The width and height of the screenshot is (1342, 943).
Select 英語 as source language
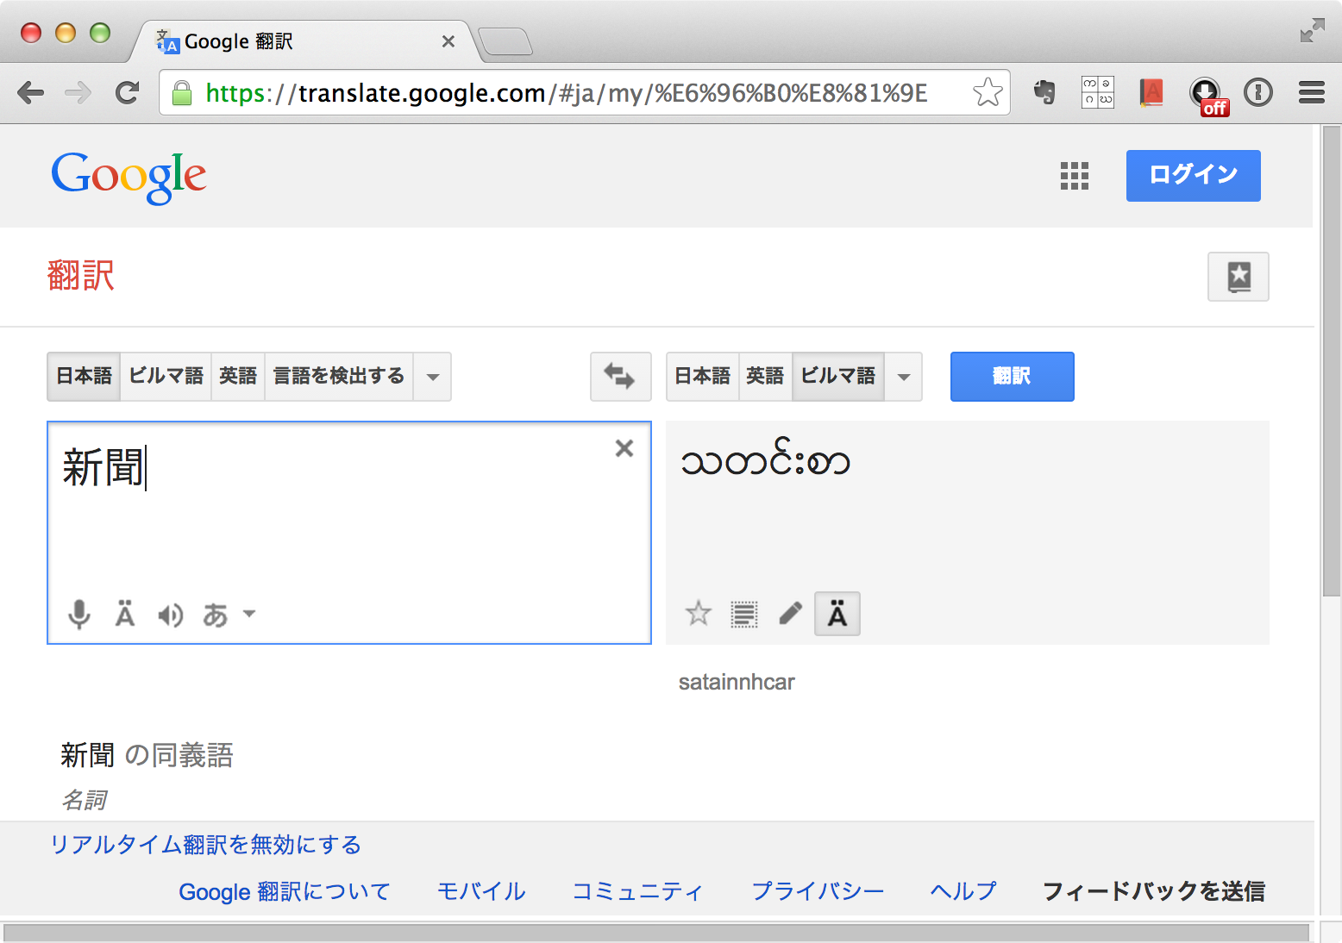[x=238, y=377]
